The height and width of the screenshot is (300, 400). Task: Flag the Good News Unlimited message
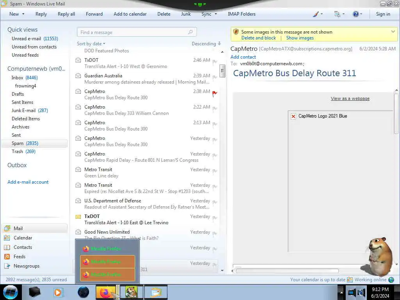tap(214, 234)
